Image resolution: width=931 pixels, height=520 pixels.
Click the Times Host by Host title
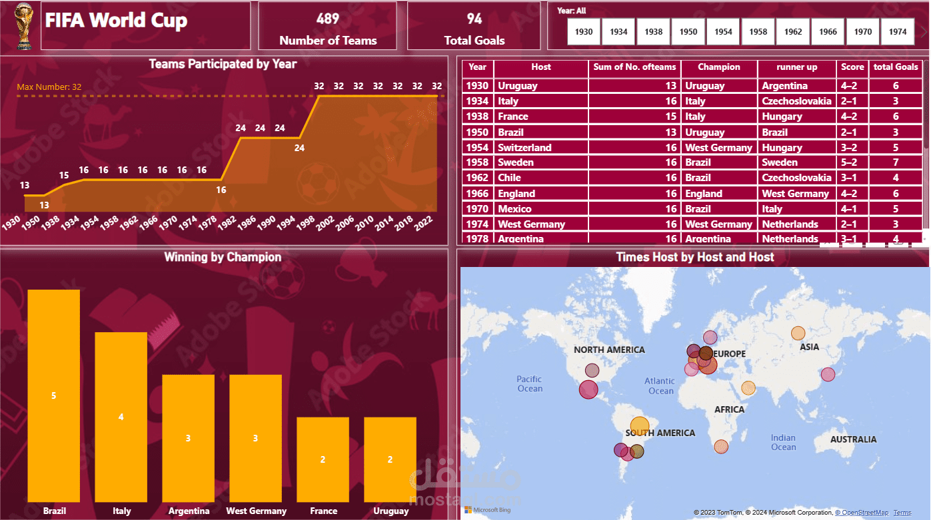point(695,257)
